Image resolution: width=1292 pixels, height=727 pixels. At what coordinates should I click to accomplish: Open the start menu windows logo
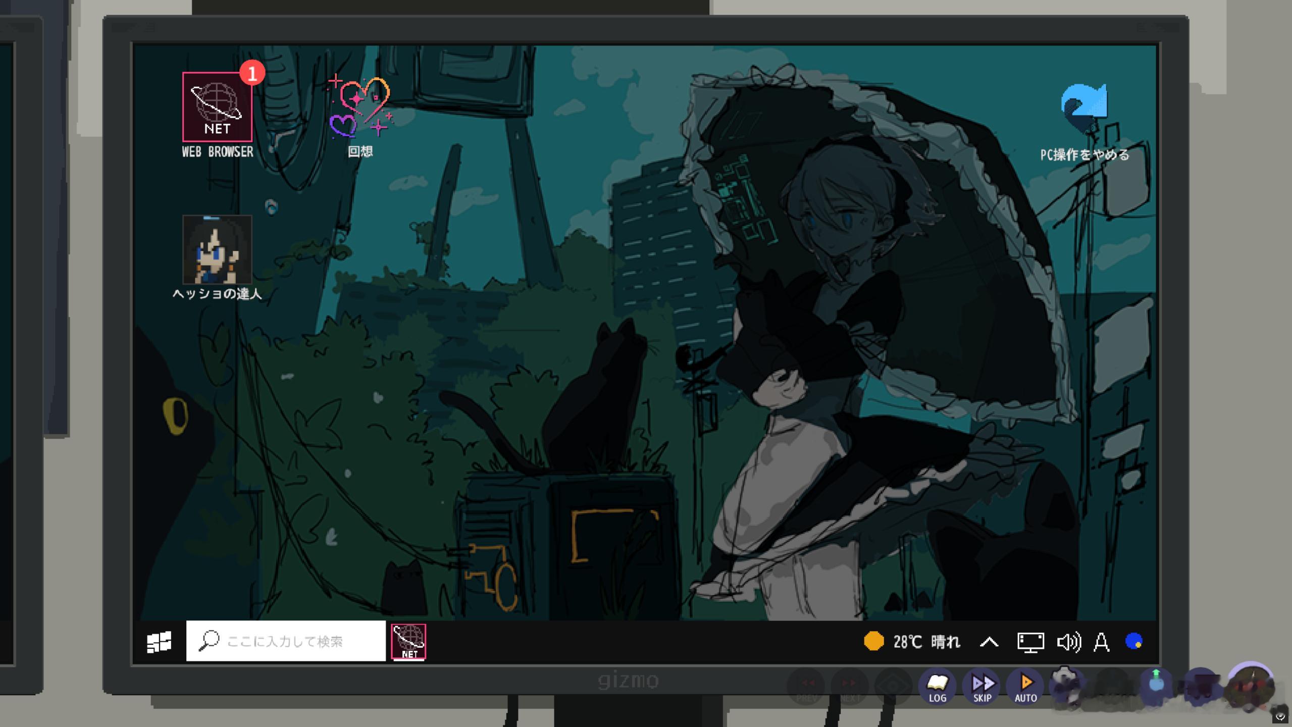coord(159,642)
